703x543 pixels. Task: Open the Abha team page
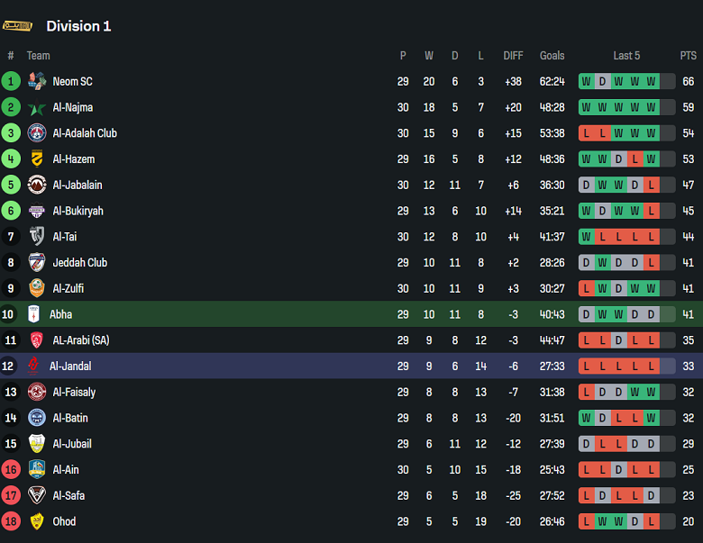61,314
